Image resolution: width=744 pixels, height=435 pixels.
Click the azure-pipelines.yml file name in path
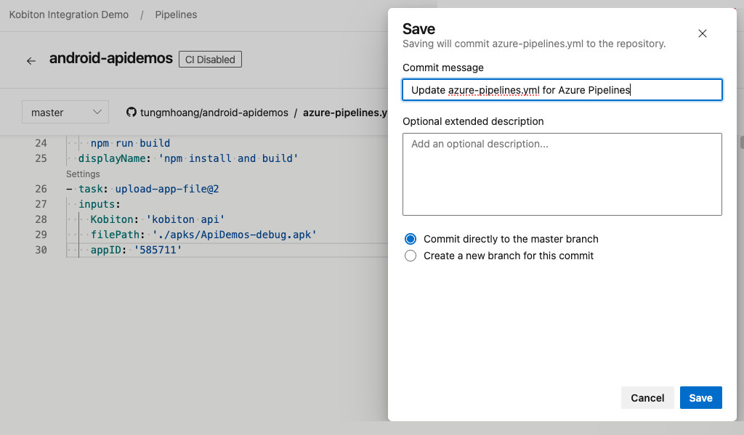(x=345, y=113)
